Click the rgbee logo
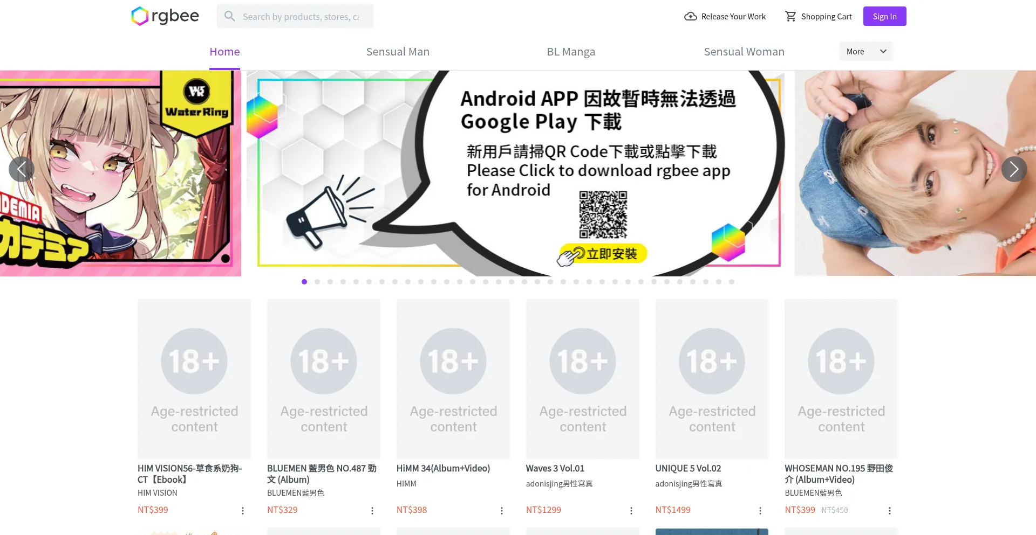 165,16
